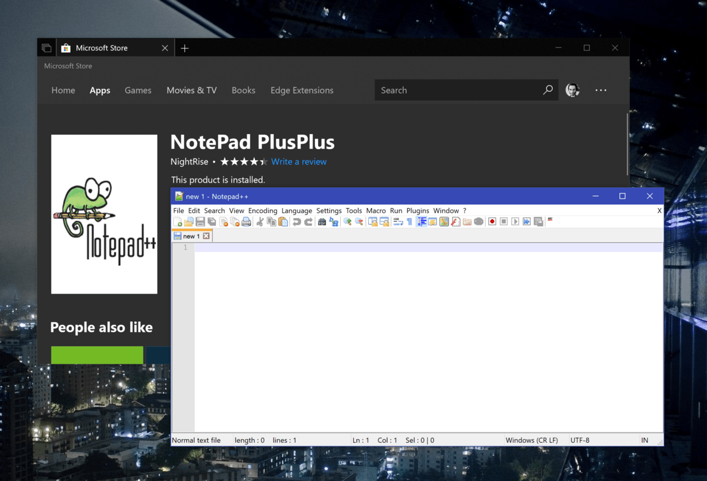Open the Encoding menu
Screen dimensions: 707x481
(x=262, y=210)
